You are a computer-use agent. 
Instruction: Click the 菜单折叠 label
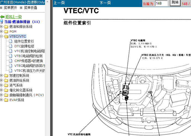pyautogui.click(x=31, y=8)
